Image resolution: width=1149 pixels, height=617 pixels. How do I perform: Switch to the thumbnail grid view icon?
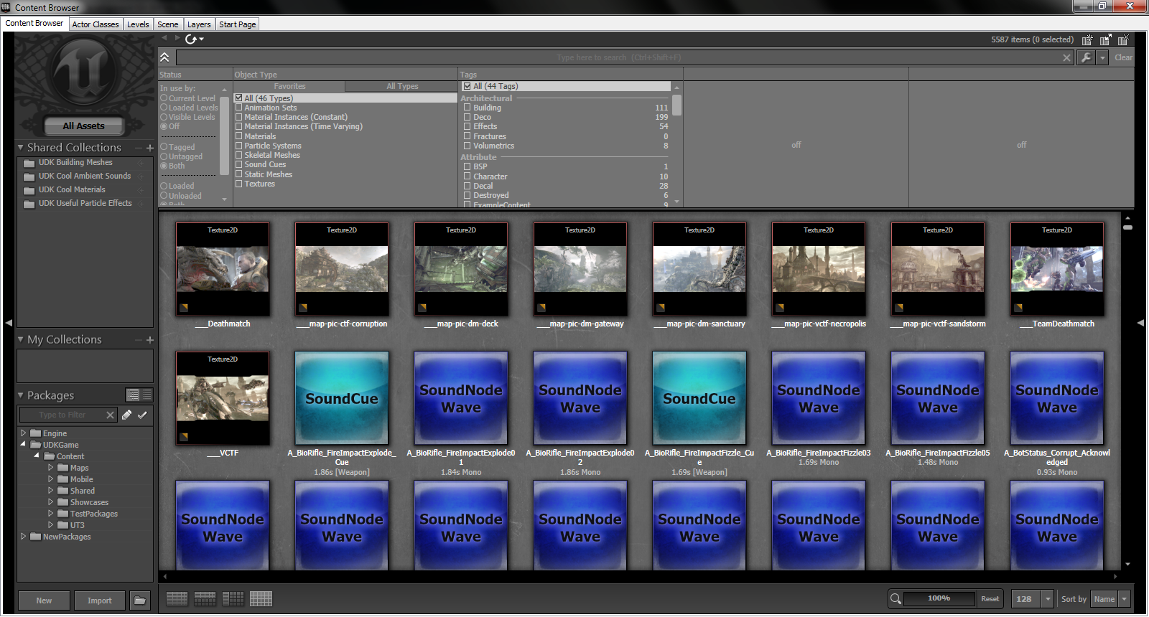click(261, 599)
